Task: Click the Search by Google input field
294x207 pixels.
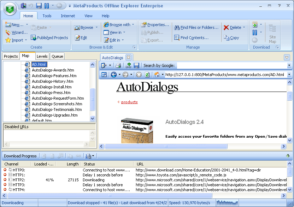Action: [x=232, y=65]
